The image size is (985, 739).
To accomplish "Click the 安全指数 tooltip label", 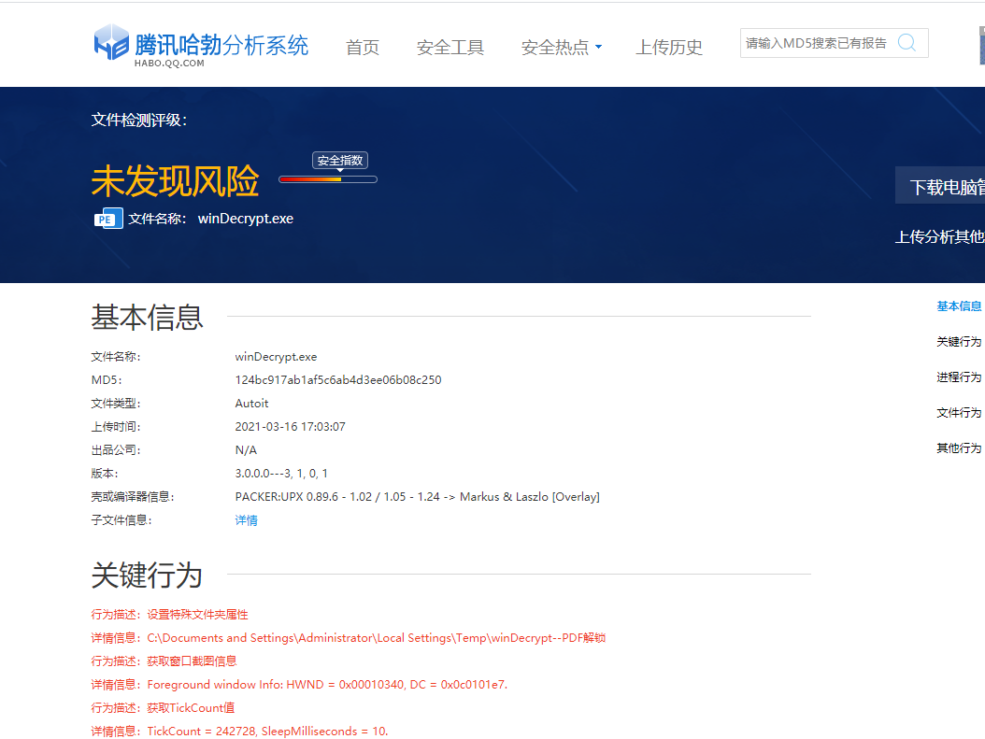I will tap(340, 161).
